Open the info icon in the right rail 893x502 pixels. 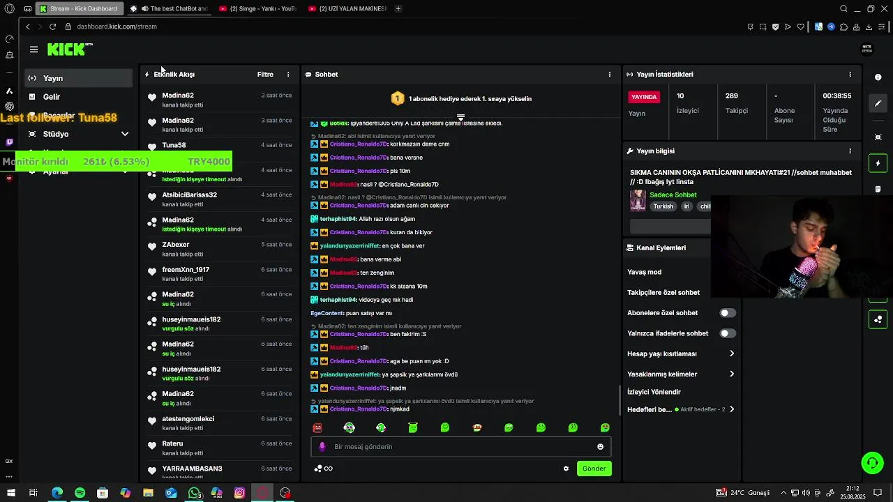(x=878, y=77)
